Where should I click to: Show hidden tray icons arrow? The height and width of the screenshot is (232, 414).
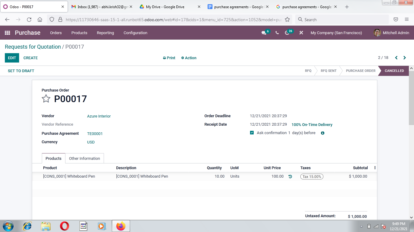[x=361, y=226]
